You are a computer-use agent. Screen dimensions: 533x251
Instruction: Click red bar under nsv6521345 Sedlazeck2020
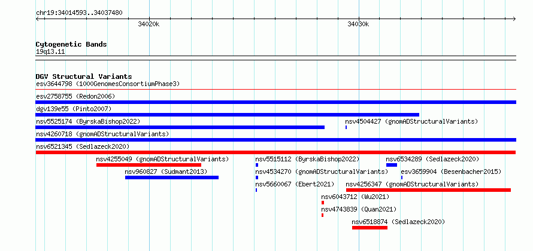(x=275, y=152)
